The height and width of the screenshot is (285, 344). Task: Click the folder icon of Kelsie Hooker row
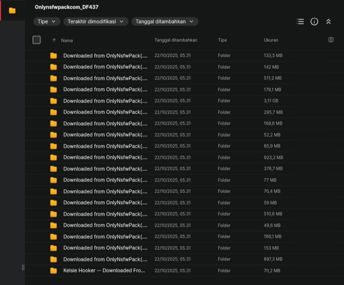[x=53, y=271]
